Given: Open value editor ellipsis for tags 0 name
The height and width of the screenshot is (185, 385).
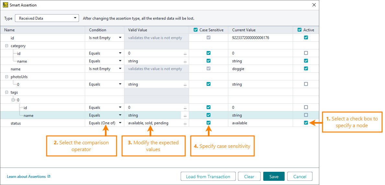Looking at the screenshot, I should point(185,116).
